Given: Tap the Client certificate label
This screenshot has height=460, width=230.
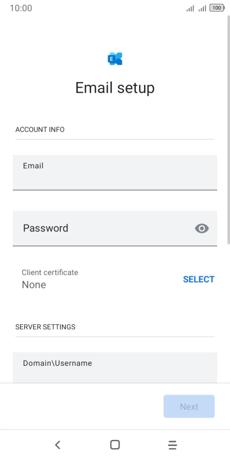Looking at the screenshot, I should (50, 272).
